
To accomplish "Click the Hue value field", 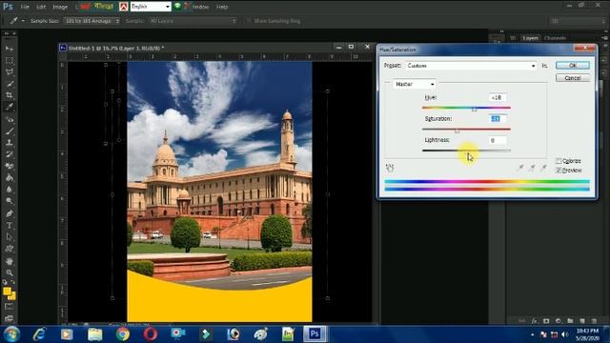I will (498, 97).
